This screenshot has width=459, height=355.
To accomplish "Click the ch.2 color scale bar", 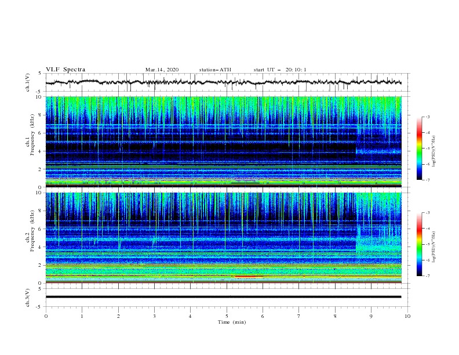I will pos(420,244).
